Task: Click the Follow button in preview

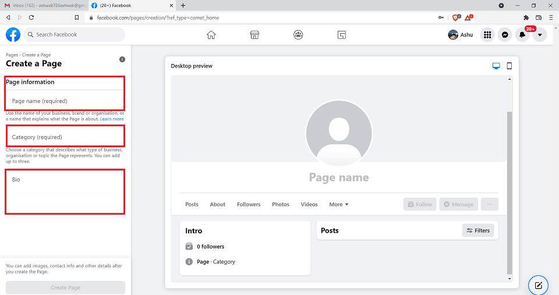Action: (420, 204)
